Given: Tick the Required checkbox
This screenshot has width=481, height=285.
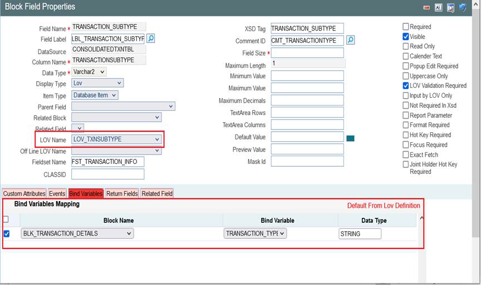Looking at the screenshot, I should (x=405, y=27).
